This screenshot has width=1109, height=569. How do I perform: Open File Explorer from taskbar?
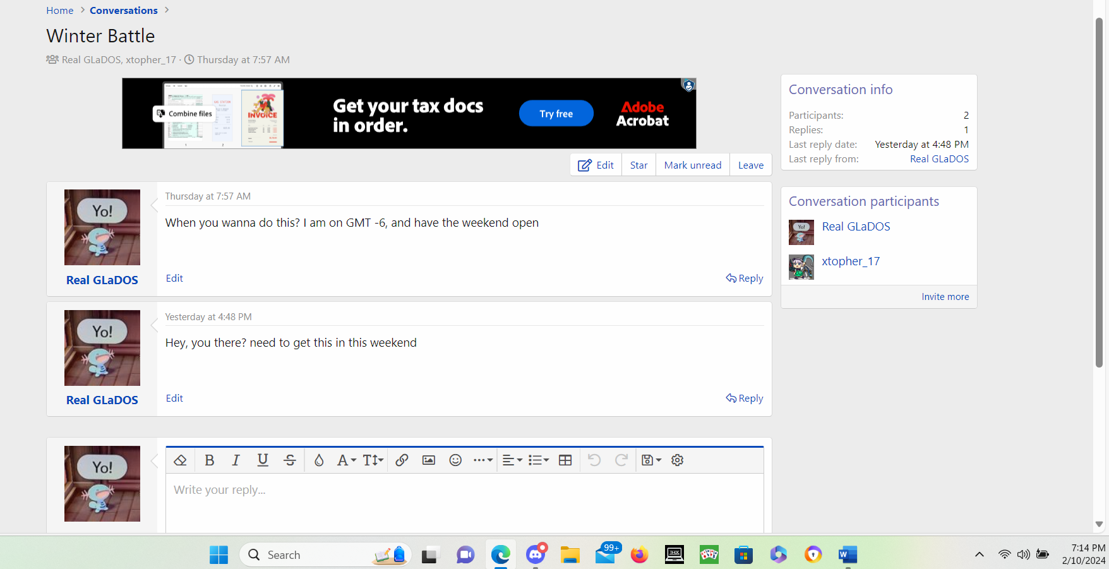tap(570, 555)
